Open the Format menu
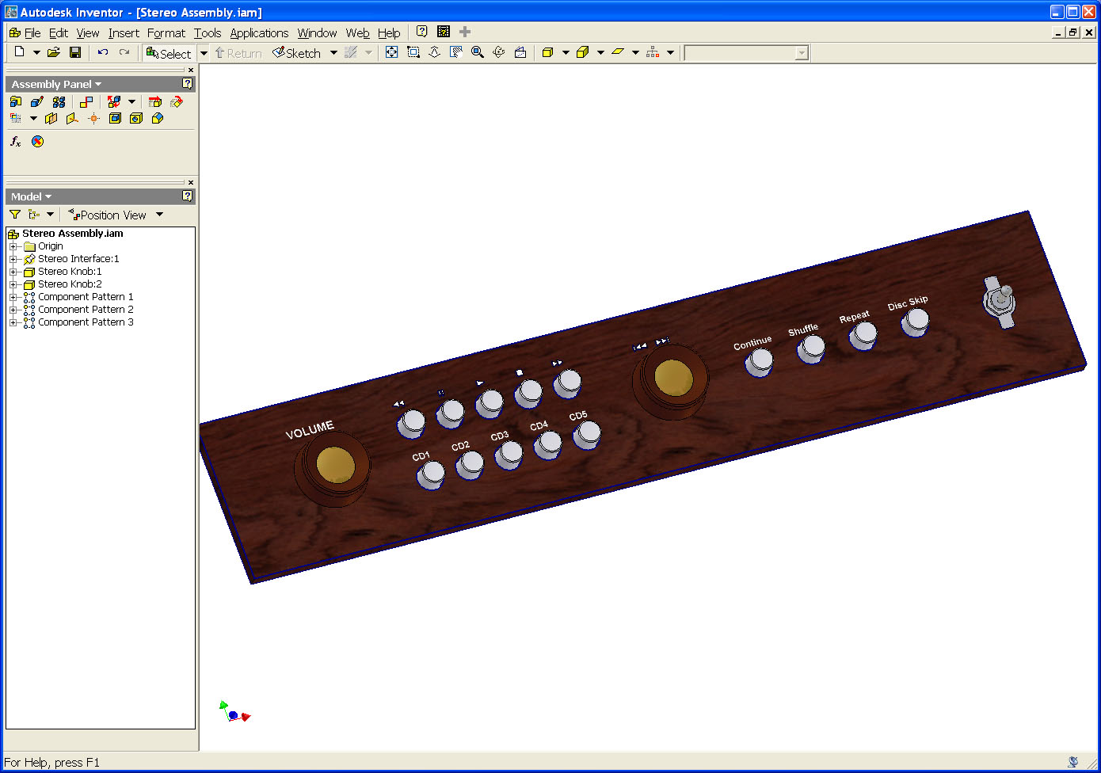Image resolution: width=1101 pixels, height=773 pixels. point(166,32)
